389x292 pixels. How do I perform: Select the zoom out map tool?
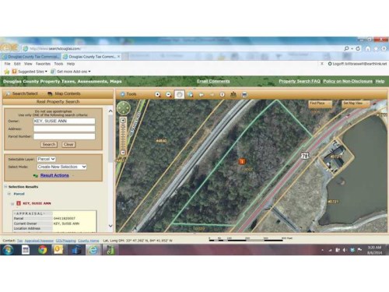tap(169, 95)
